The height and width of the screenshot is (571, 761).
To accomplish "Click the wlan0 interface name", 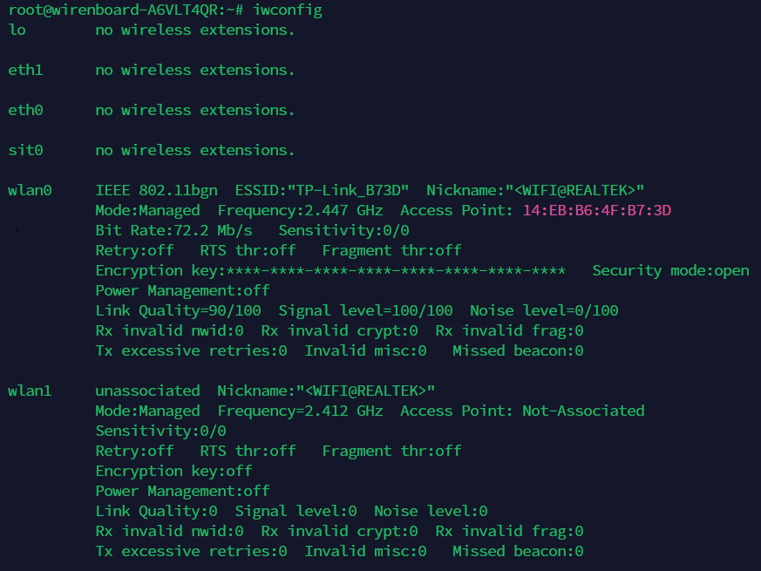I will (30, 190).
